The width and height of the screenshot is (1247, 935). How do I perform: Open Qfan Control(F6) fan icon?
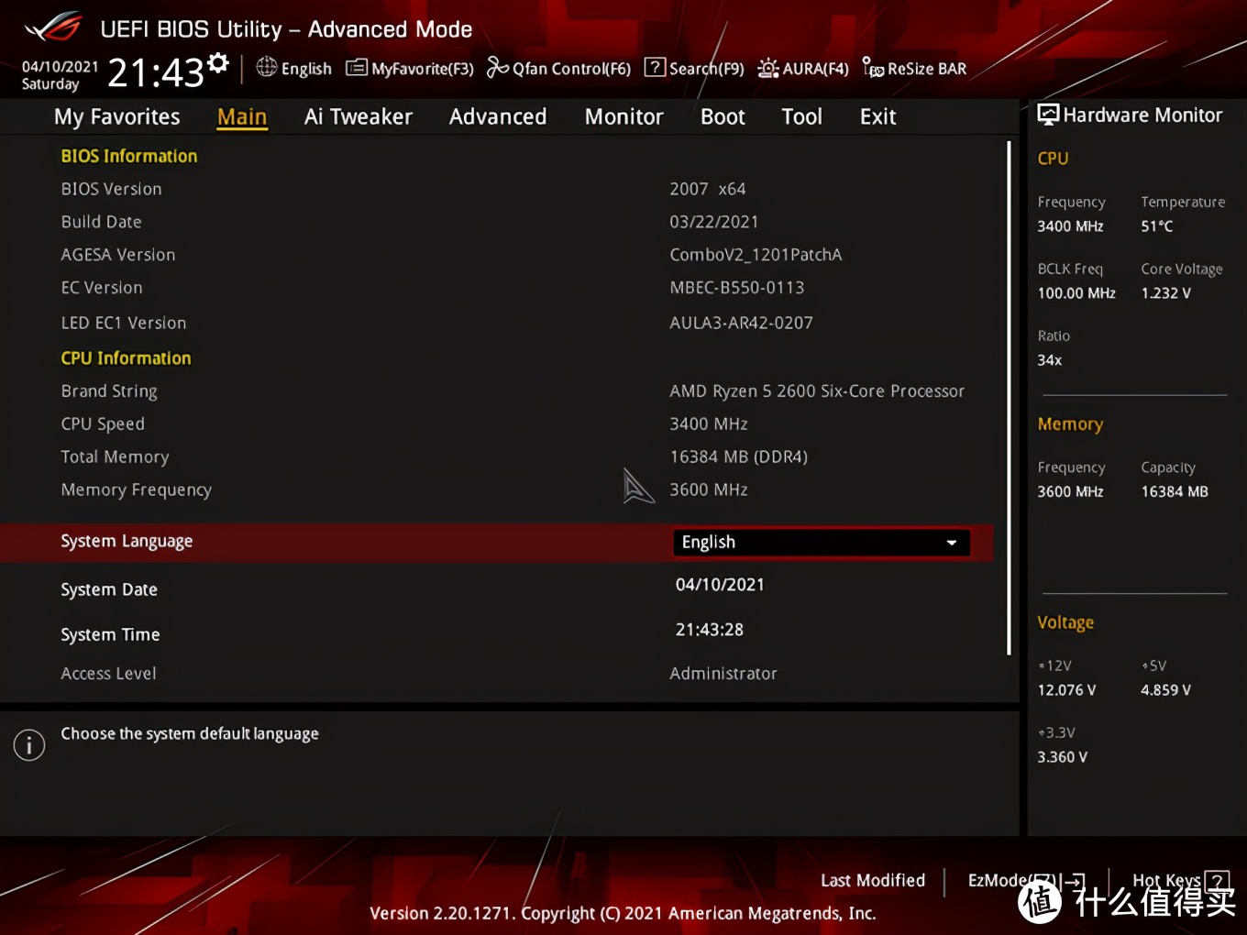pos(497,68)
